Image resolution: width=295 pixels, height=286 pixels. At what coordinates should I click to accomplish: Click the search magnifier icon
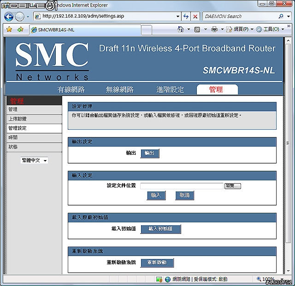click(x=281, y=17)
